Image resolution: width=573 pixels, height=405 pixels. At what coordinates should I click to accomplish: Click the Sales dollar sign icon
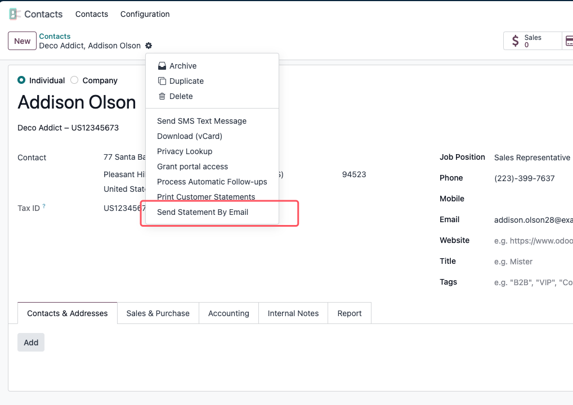[x=515, y=40]
